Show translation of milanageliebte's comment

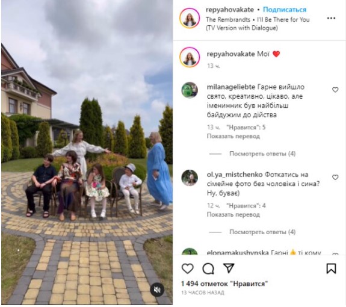point(233,136)
